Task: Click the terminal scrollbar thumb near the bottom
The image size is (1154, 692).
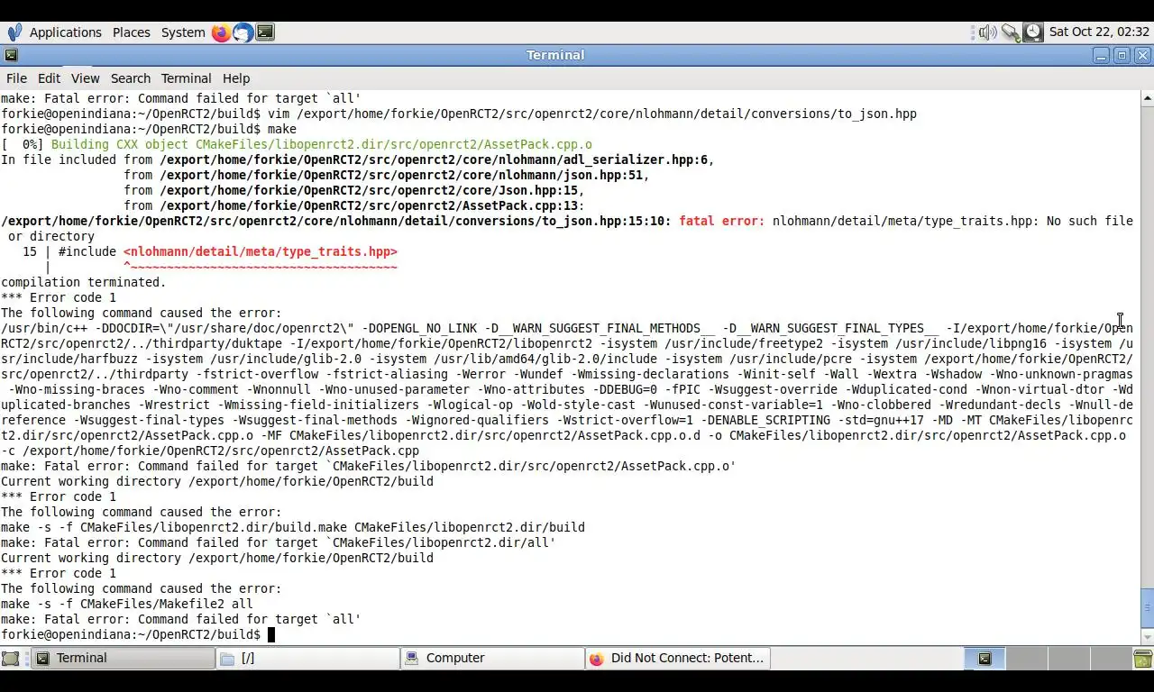Action: point(1147,608)
